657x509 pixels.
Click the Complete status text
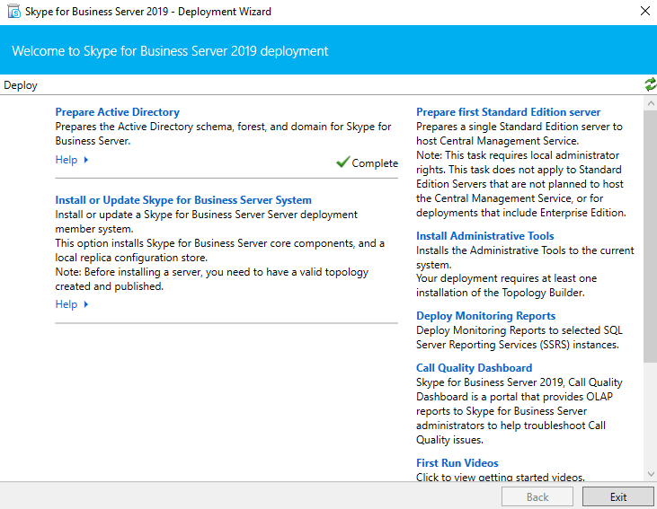[375, 163]
